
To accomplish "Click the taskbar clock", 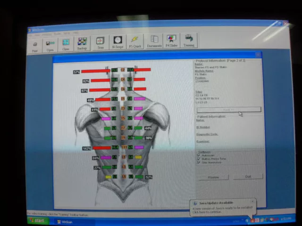I will 286,218.
